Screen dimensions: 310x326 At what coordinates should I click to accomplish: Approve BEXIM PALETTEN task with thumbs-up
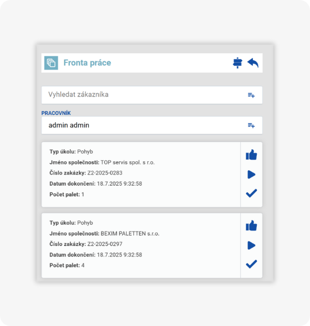point(251,225)
